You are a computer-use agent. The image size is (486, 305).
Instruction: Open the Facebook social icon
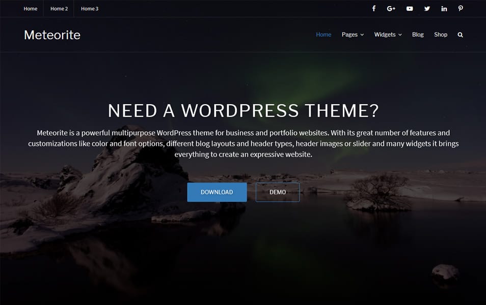(373, 9)
